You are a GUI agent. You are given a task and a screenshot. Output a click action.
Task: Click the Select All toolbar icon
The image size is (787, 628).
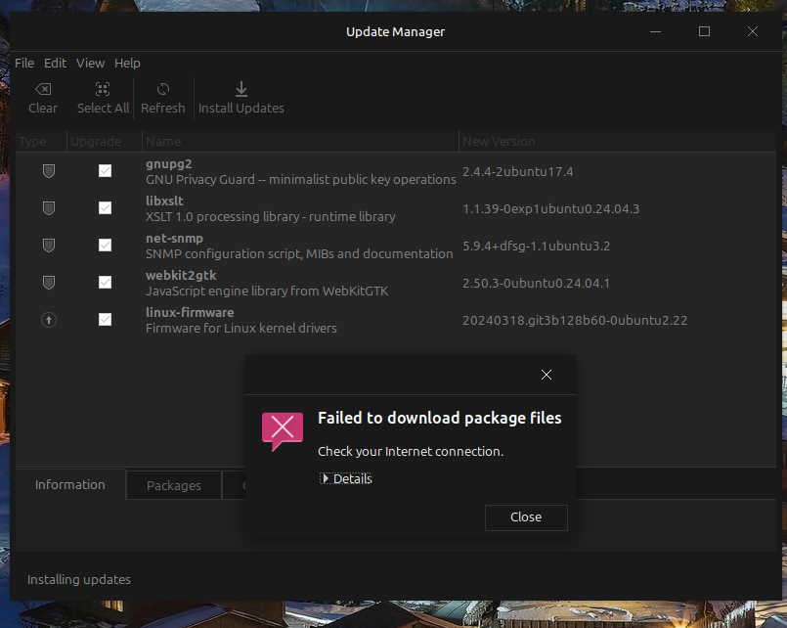pos(103,89)
